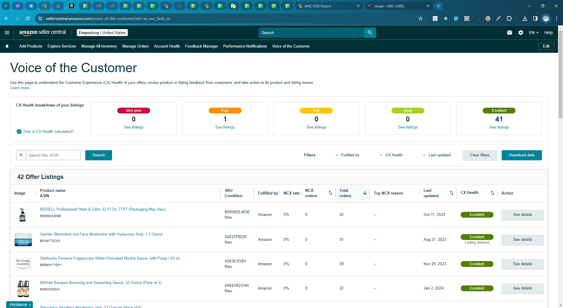This screenshot has height=308, width=563.
Task: Open Help link in header
Action: (548, 33)
